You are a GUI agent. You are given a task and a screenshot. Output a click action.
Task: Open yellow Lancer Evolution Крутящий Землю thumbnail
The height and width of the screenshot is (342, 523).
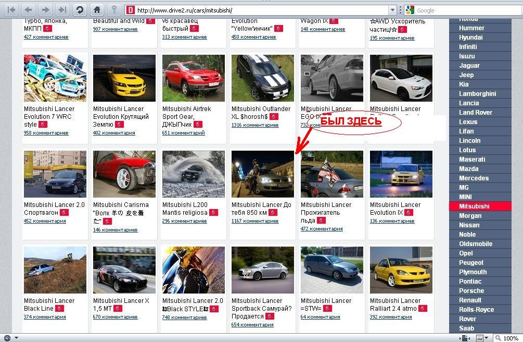pos(124,78)
